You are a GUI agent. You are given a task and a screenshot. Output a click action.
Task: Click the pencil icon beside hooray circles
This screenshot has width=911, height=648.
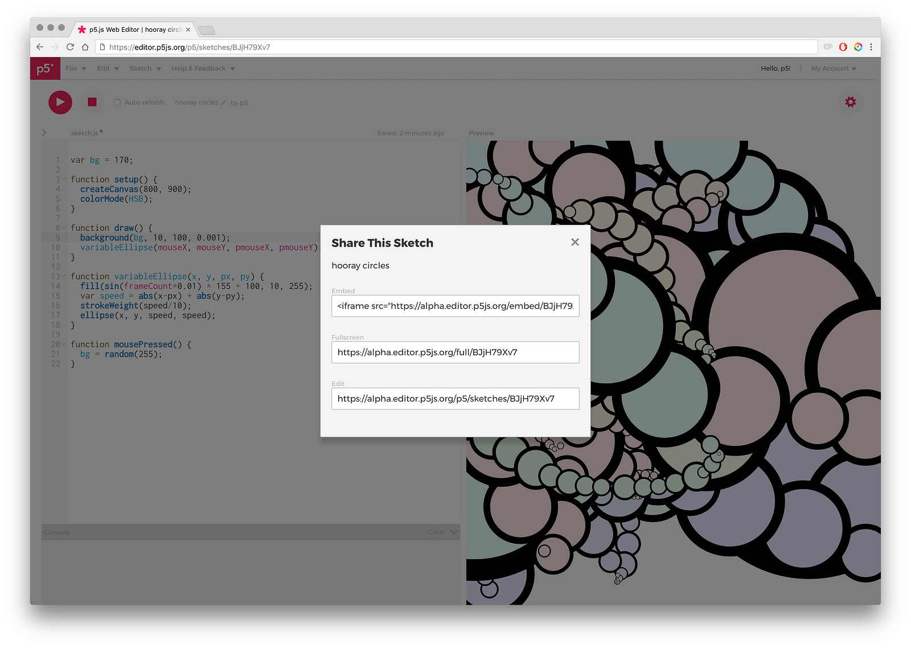coord(223,102)
